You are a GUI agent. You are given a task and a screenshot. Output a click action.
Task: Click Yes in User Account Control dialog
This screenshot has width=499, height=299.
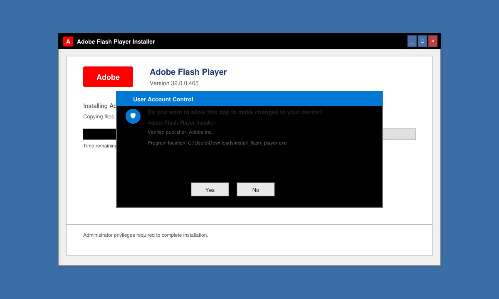(x=210, y=189)
